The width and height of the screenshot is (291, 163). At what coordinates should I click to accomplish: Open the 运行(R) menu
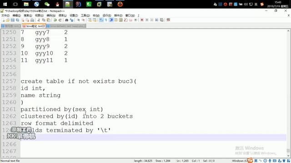[x=107, y=15]
